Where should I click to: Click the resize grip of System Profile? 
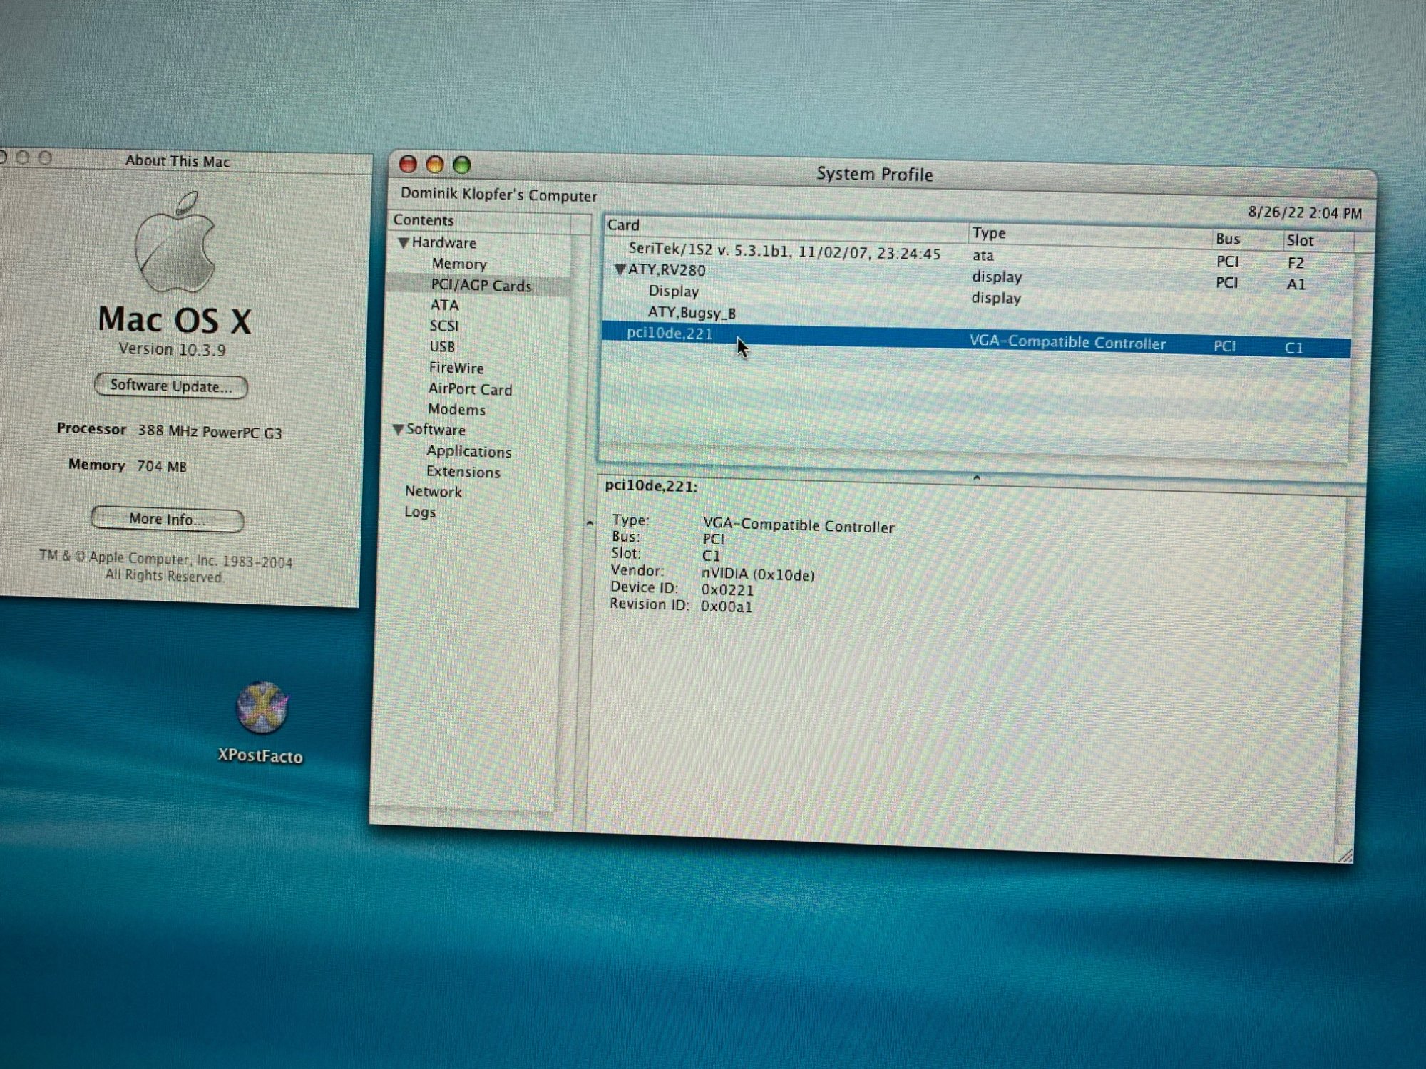pos(1345,855)
